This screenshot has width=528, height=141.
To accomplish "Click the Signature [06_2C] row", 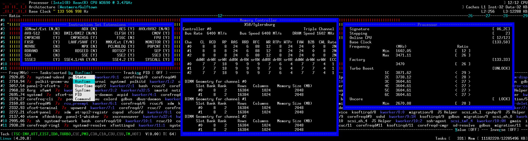I will click(430, 29).
